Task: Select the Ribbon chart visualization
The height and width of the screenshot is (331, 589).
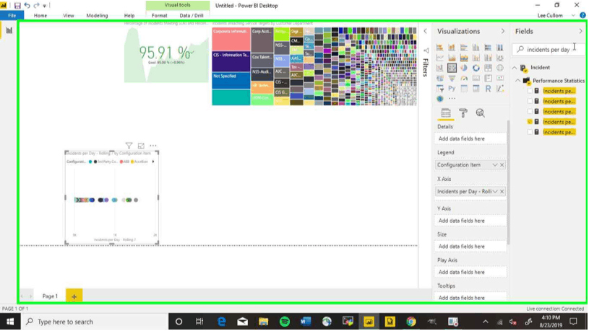Action: tap(500, 58)
